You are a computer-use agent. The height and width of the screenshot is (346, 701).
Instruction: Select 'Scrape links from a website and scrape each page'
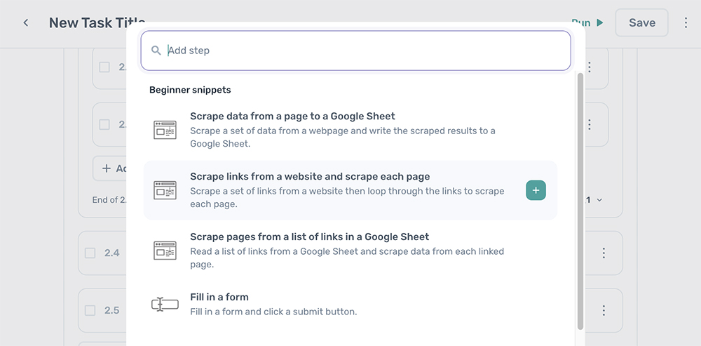click(x=350, y=190)
